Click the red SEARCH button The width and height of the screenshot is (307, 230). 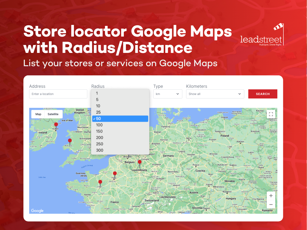click(263, 94)
